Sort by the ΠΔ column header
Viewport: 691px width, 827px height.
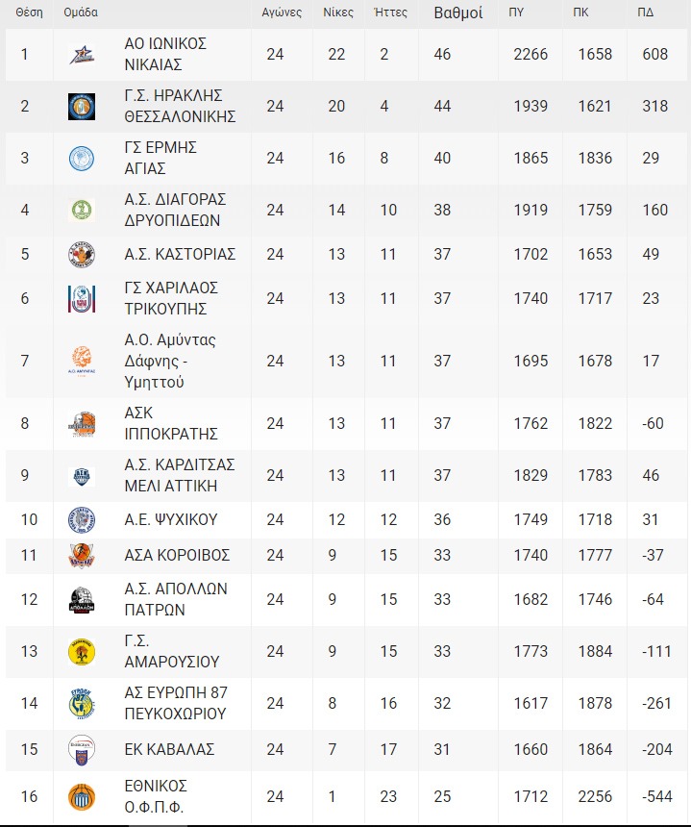pos(645,13)
